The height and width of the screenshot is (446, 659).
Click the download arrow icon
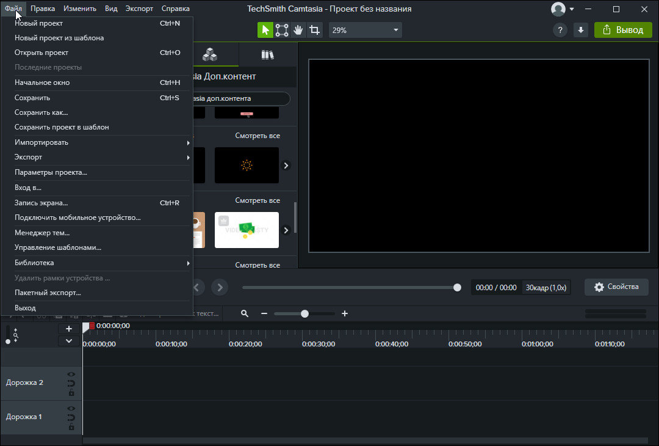581,30
